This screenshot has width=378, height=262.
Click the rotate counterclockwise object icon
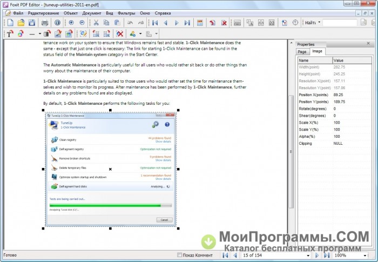96,34
